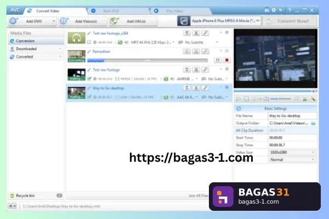Screen dimensions: 329x219
Task: Click the magic wand icon for Test raw footage
Action: coord(205,70)
